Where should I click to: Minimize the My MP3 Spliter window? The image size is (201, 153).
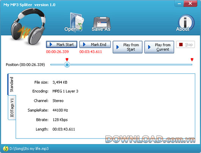click(179, 3)
